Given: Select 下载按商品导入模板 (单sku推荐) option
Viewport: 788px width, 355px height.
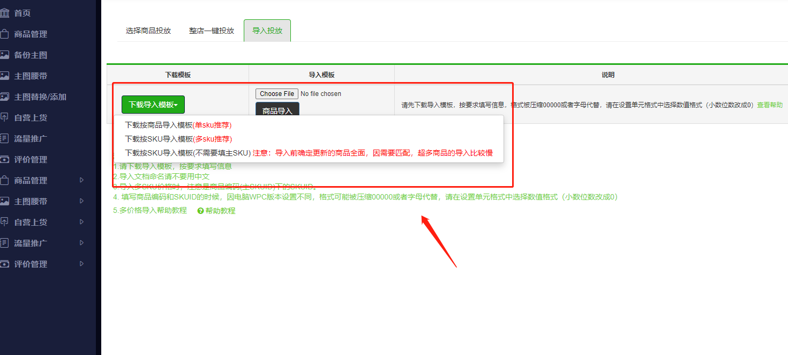Looking at the screenshot, I should [x=178, y=125].
